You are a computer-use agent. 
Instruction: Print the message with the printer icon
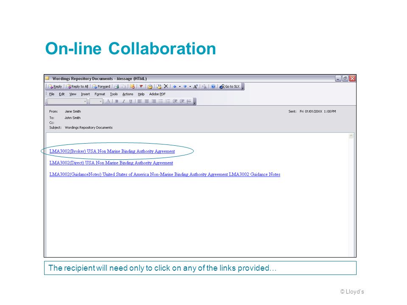point(117,86)
